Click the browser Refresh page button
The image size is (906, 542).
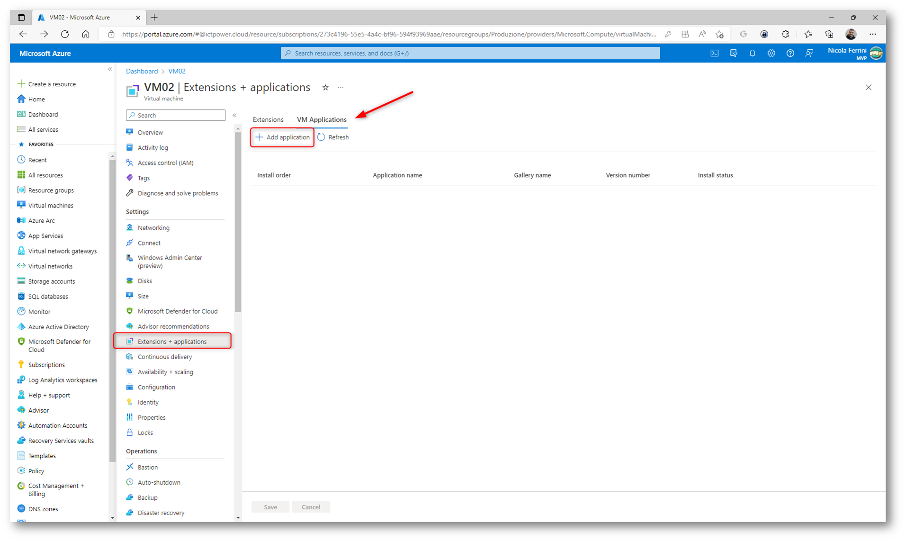(65, 34)
